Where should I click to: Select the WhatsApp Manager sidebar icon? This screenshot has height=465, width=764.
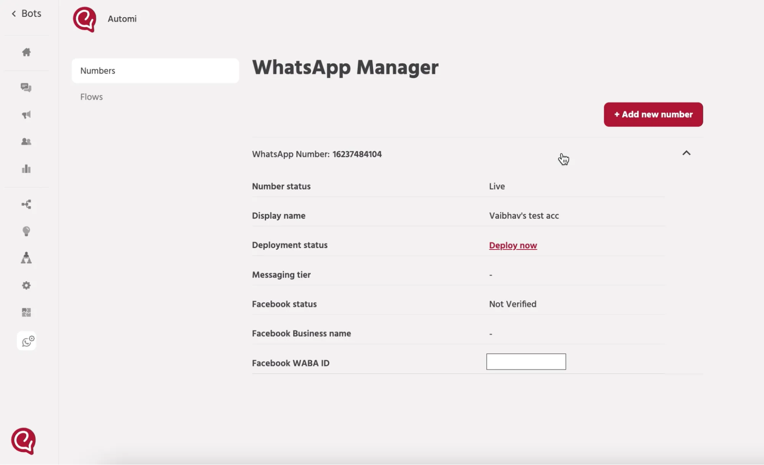[27, 341]
